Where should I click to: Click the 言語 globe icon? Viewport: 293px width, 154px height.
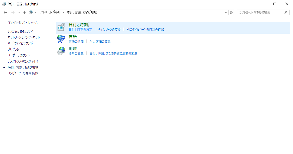[x=61, y=39]
